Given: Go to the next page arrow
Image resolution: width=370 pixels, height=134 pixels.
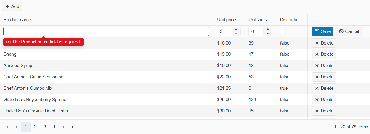Looking at the screenshot, I should (63, 127).
